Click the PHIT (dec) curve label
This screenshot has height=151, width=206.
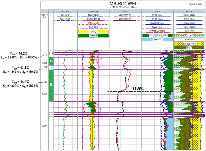(x=157, y=15)
